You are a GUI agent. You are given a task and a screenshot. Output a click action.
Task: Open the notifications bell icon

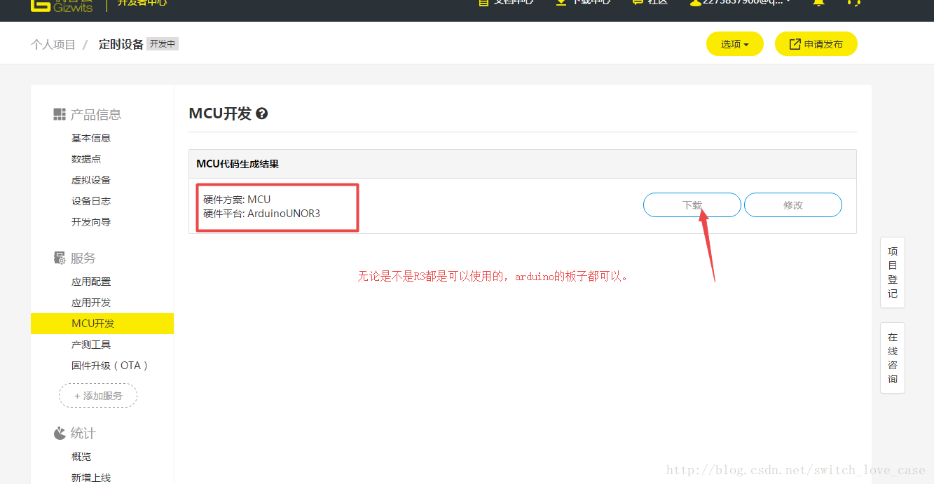pos(818,3)
